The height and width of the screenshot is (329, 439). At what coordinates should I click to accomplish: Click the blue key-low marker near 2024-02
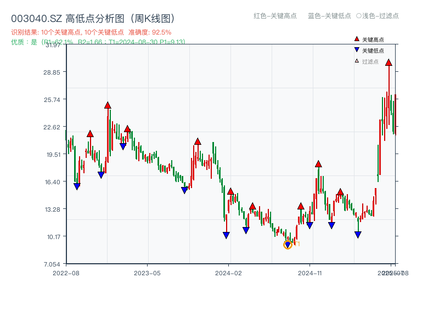[226, 235]
